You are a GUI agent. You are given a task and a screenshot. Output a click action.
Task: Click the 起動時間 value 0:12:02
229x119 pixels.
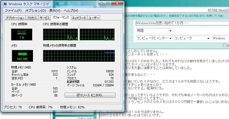tap(109, 82)
